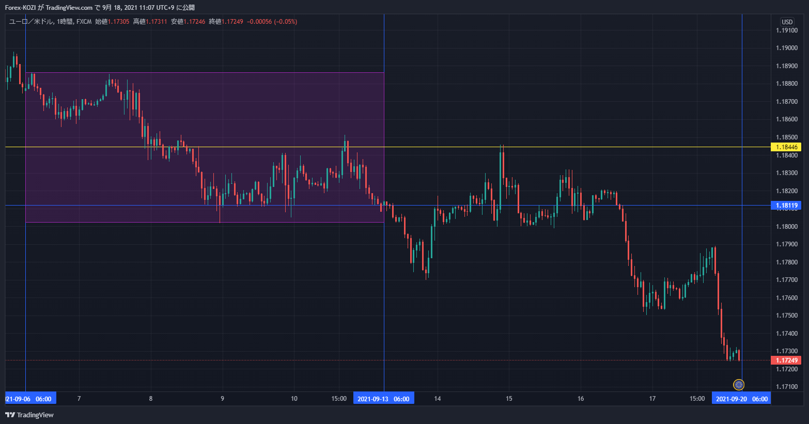Click the 14 date tick on time axis
Image resolution: width=809 pixels, height=424 pixels.
(x=438, y=399)
